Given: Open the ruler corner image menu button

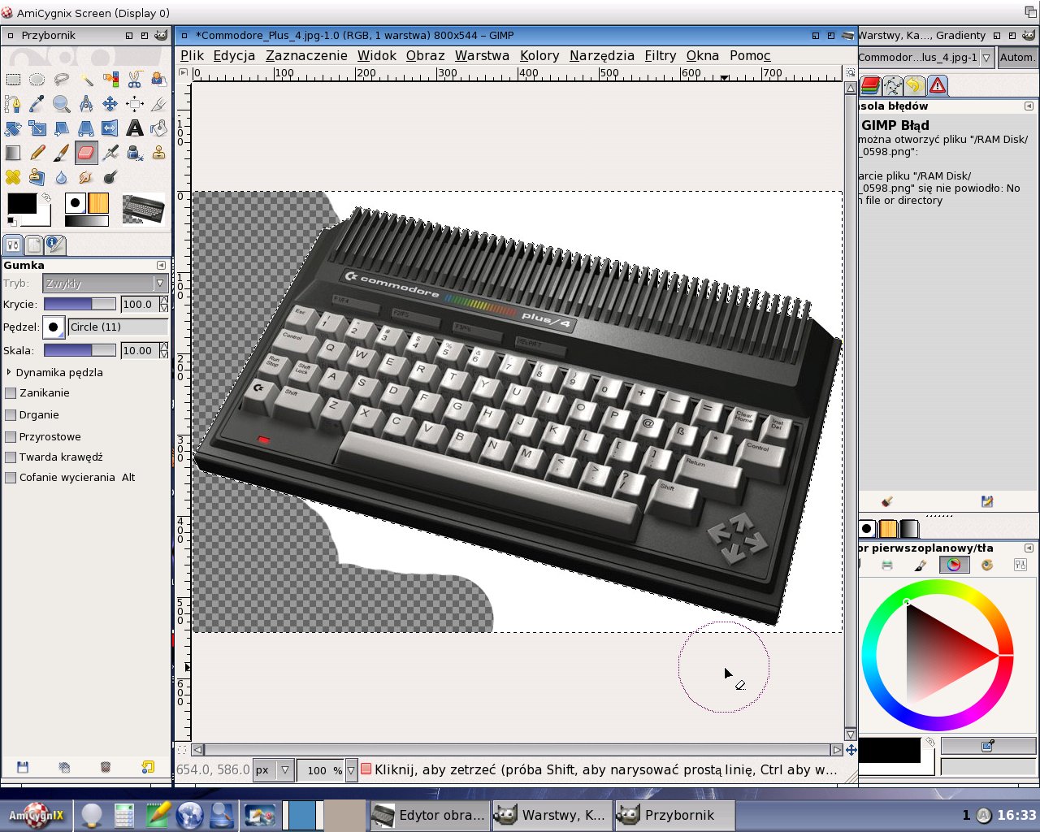Looking at the screenshot, I should 183,72.
